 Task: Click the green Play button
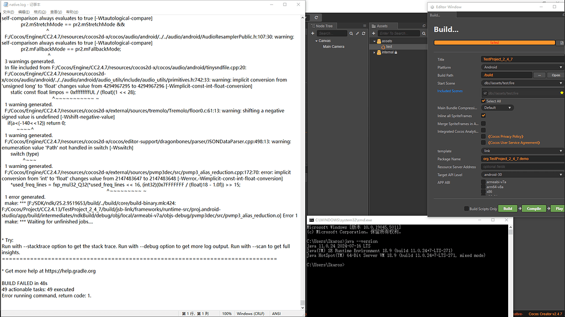558,209
